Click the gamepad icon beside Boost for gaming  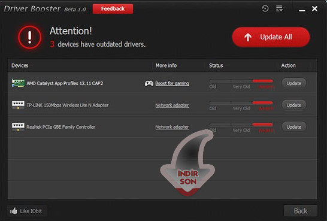tap(149, 83)
